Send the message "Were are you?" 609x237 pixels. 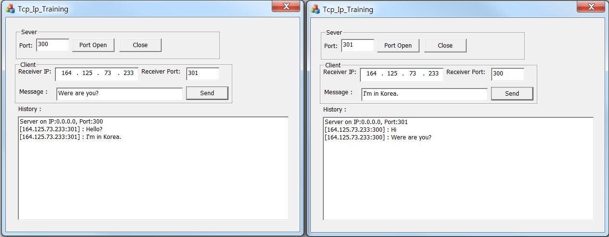[207, 93]
